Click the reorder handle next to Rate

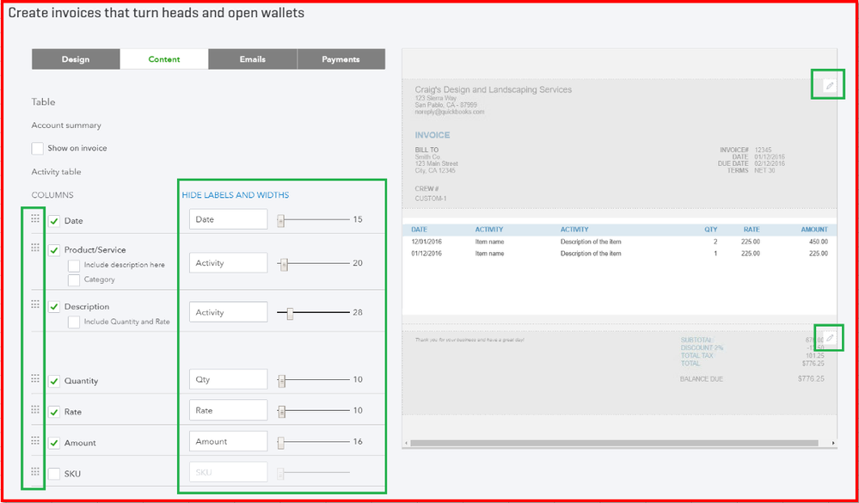pyautogui.click(x=35, y=409)
